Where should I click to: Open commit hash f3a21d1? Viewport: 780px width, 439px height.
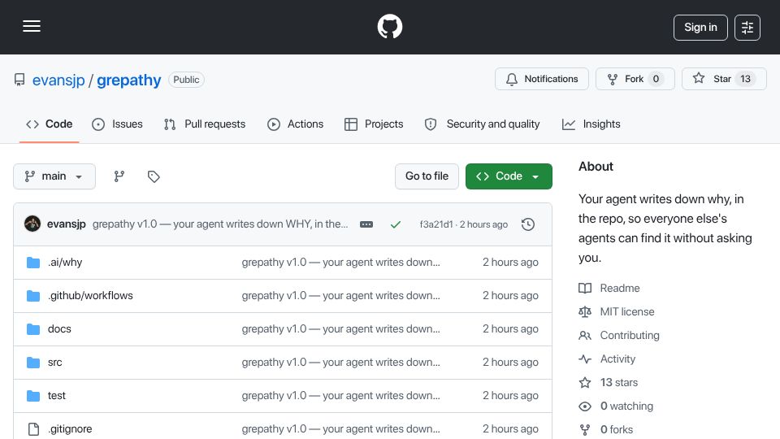point(435,224)
